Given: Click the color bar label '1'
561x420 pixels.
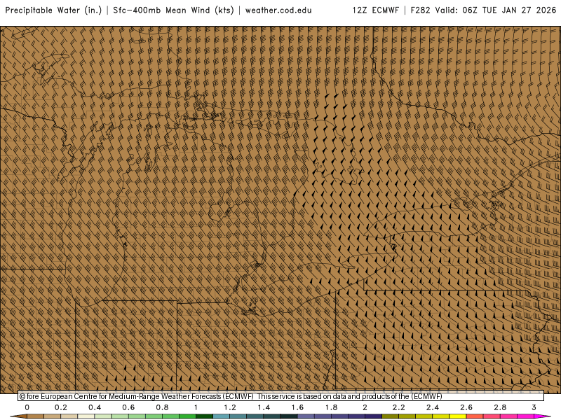Looking at the screenshot, I should point(196,407).
